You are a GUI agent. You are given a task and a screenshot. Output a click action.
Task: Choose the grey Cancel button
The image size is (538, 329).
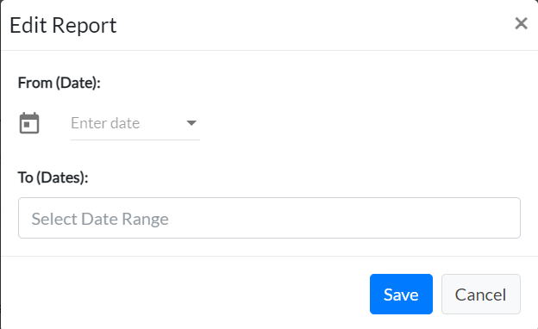[481, 294]
